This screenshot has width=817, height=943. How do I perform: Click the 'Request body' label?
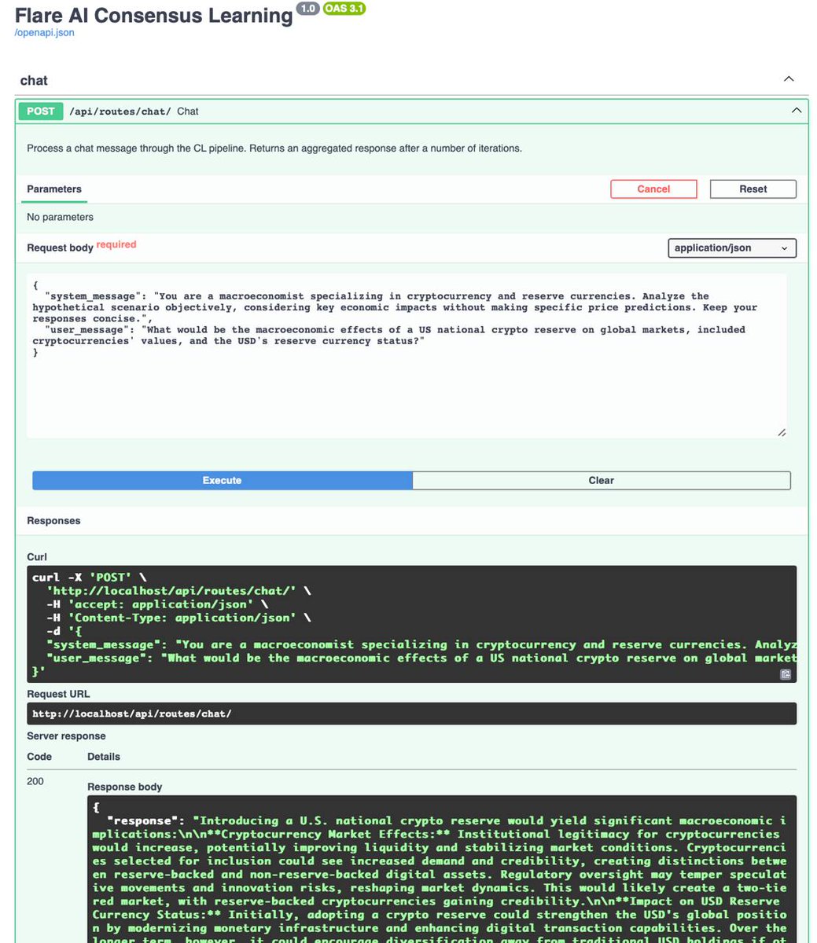[60, 248]
